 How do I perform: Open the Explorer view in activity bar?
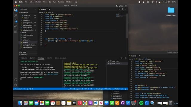(x=16, y=10)
